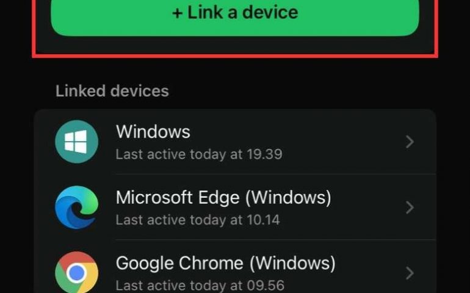Expand Google Chrome device chevron arrow
Image resolution: width=470 pixels, height=293 pixels.
tap(410, 273)
